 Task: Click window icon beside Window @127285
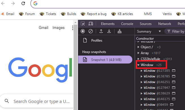point(174,71)
